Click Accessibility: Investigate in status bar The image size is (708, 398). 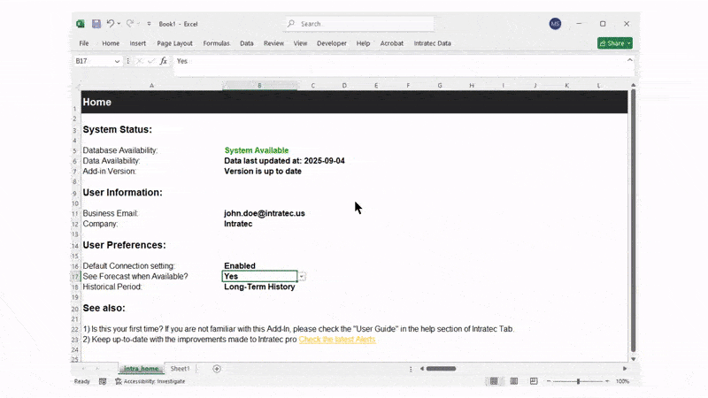coord(150,381)
